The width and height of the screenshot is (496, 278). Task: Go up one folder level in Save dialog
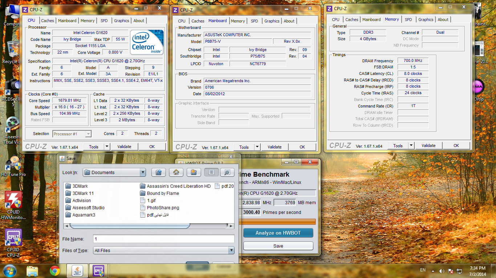pyautogui.click(x=158, y=172)
